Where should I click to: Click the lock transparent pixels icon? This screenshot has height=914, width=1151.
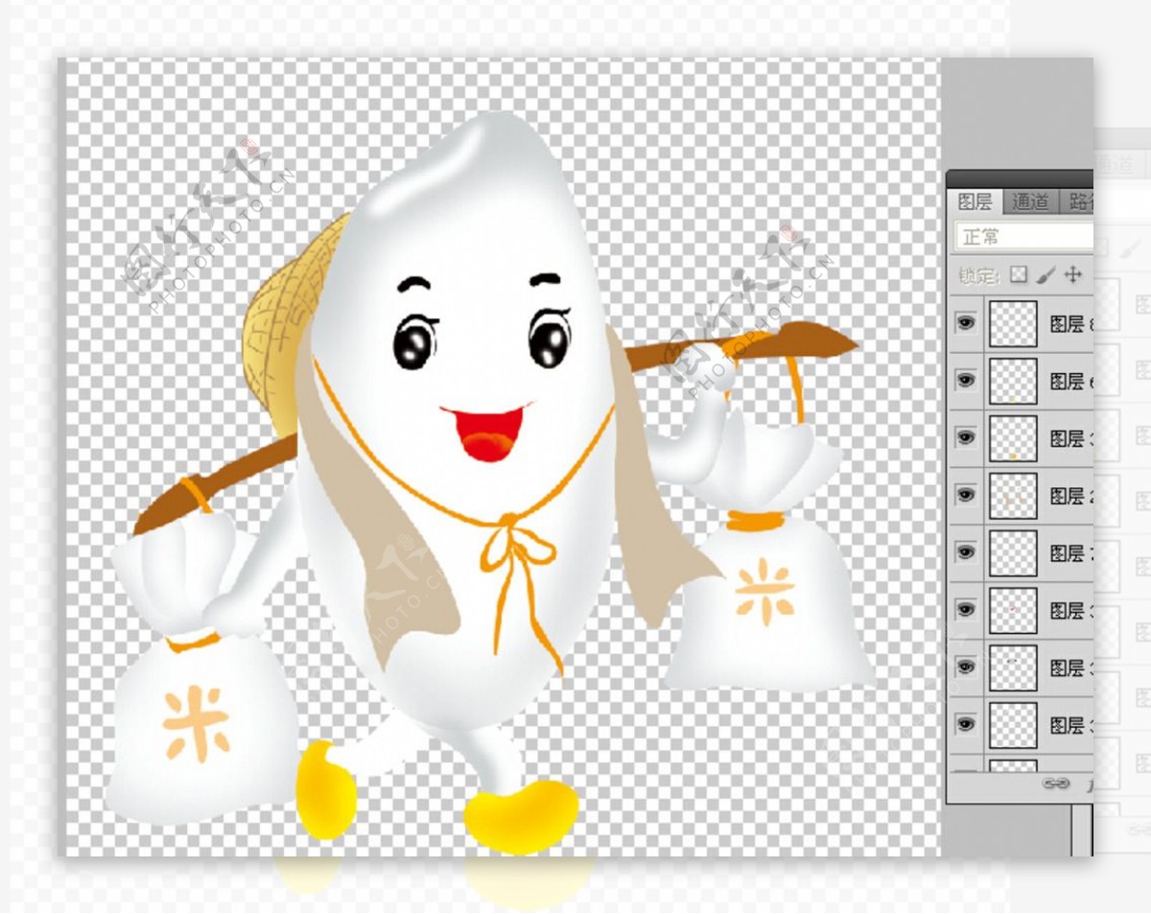(x=1019, y=275)
